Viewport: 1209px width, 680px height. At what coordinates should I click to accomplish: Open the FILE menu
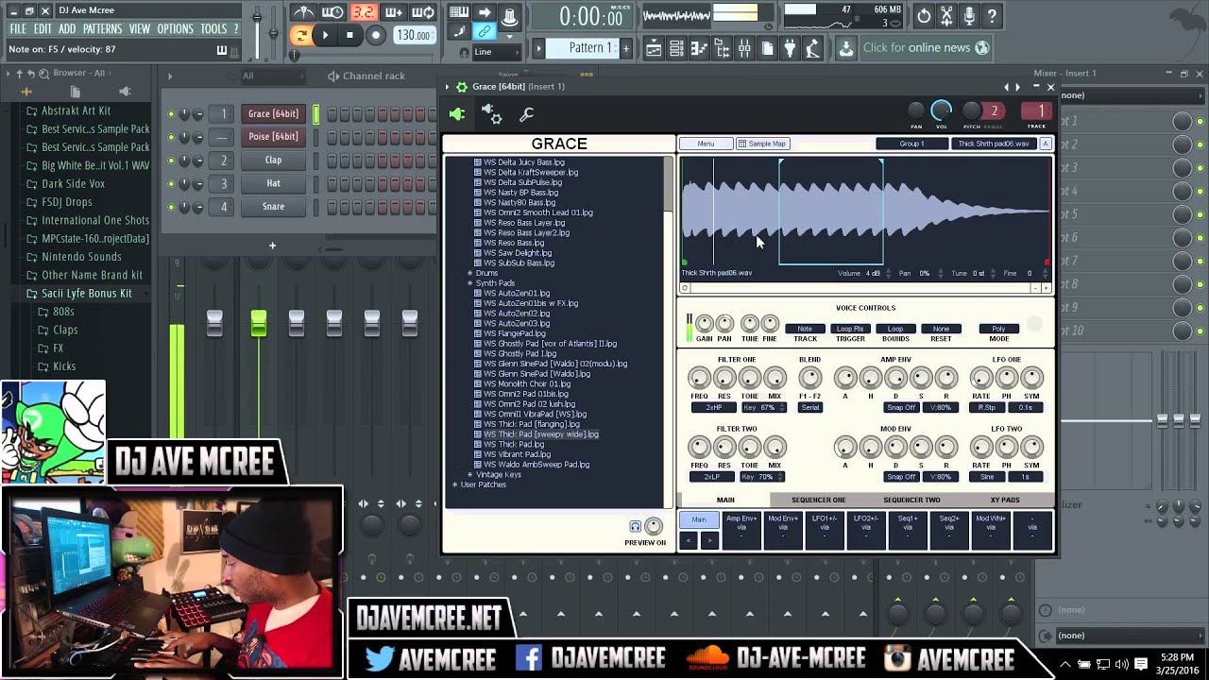point(18,29)
